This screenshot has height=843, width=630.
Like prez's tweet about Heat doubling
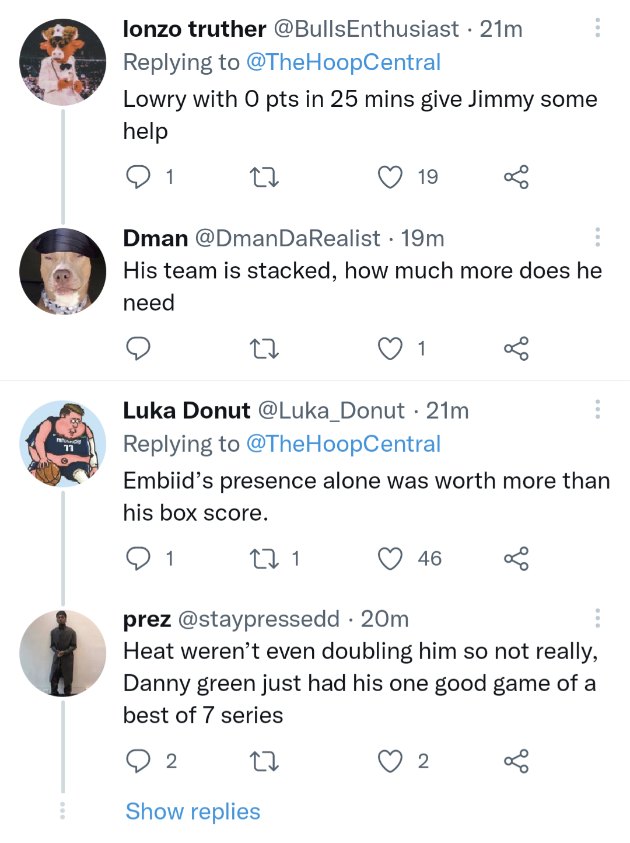click(390, 761)
